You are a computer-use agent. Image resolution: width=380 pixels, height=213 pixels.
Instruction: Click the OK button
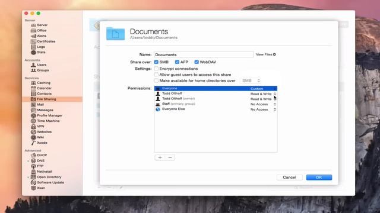click(x=319, y=177)
